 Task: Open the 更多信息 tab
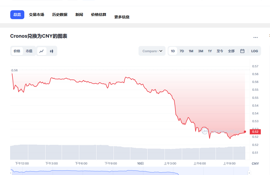(122, 17)
